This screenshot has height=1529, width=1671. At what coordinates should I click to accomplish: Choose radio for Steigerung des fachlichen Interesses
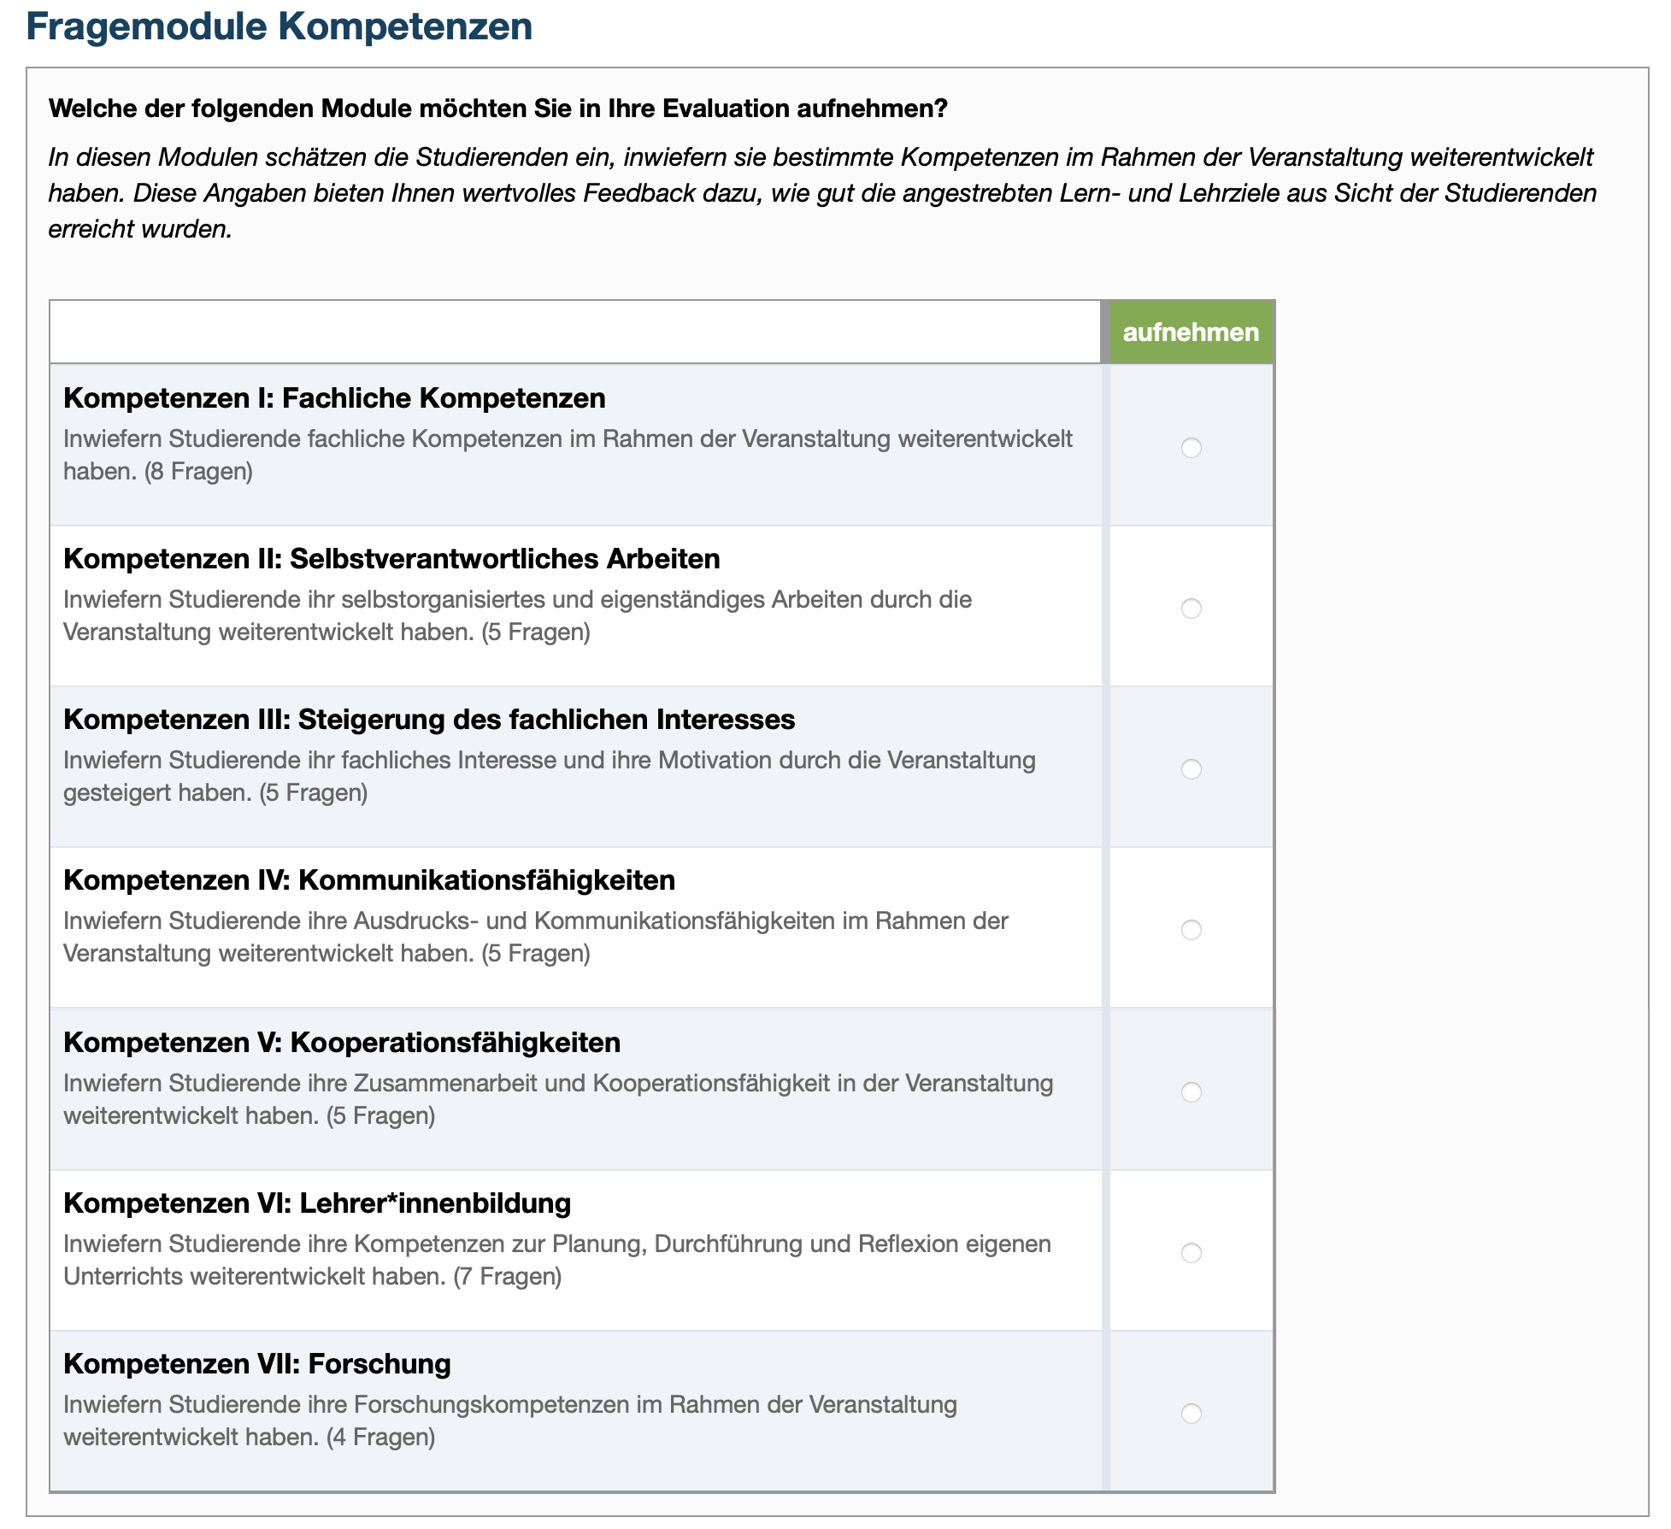click(1191, 769)
